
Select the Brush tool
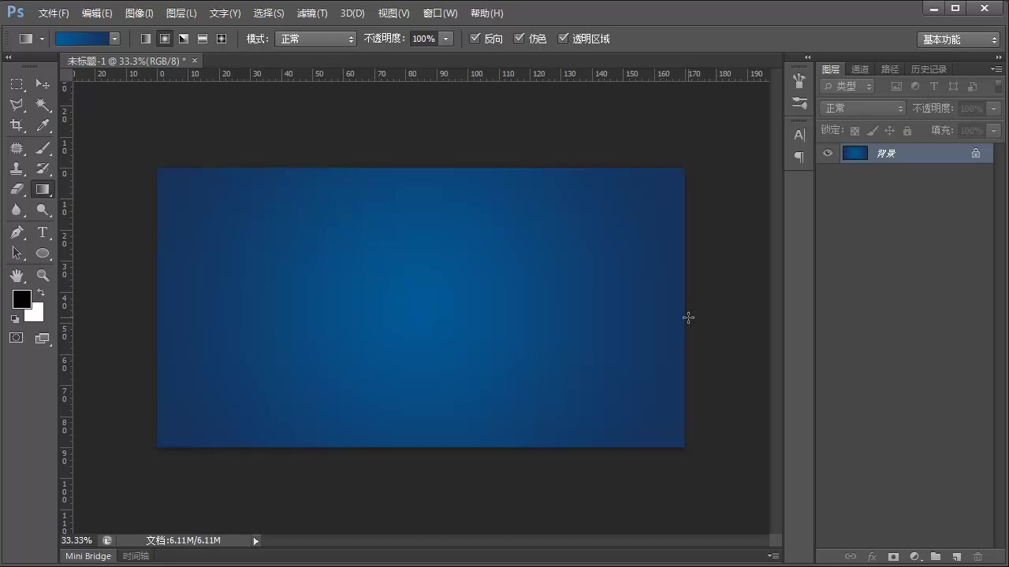tap(43, 148)
